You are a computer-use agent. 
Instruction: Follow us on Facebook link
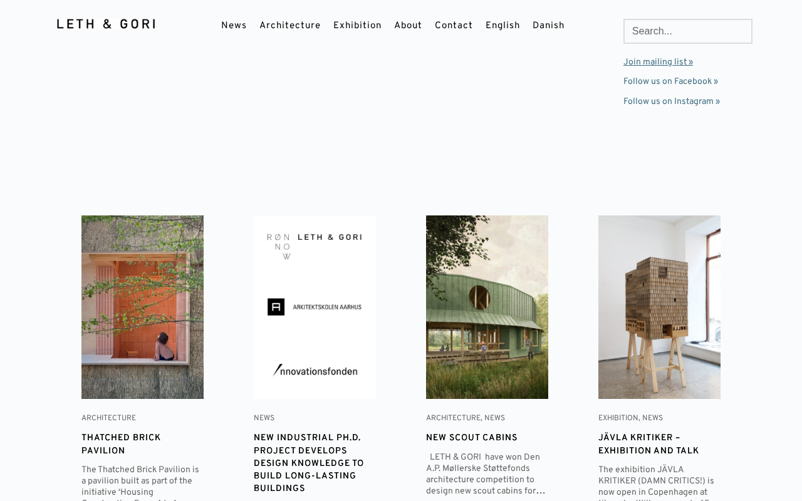coord(670,81)
